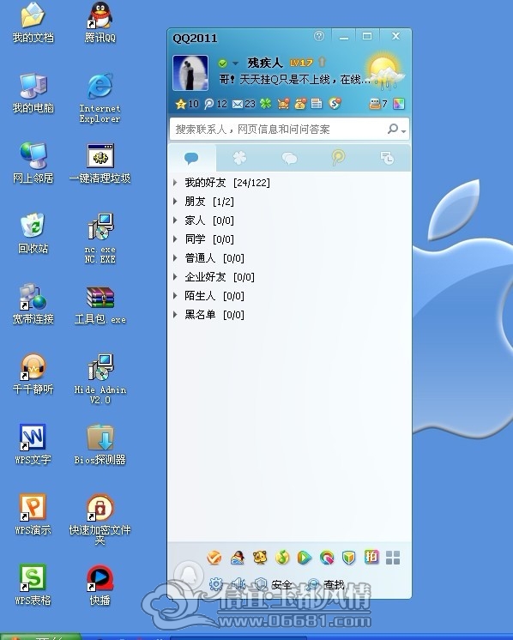Screen dimensions: 513x640
Task: Expand the 黑名单 blacklist group
Action: coord(208,315)
